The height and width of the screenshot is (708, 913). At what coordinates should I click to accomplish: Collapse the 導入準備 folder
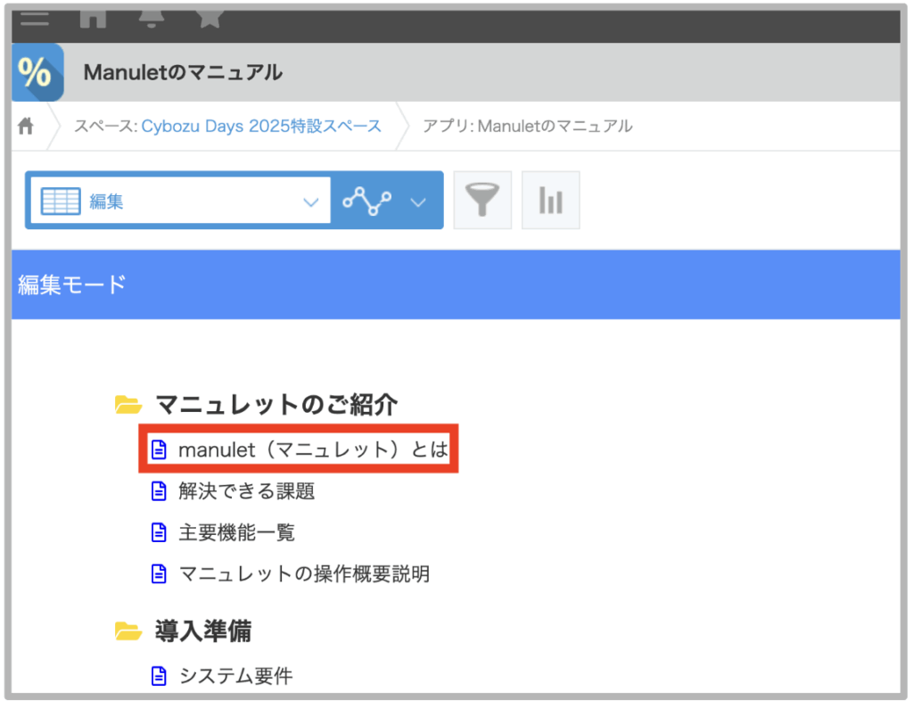tap(129, 632)
